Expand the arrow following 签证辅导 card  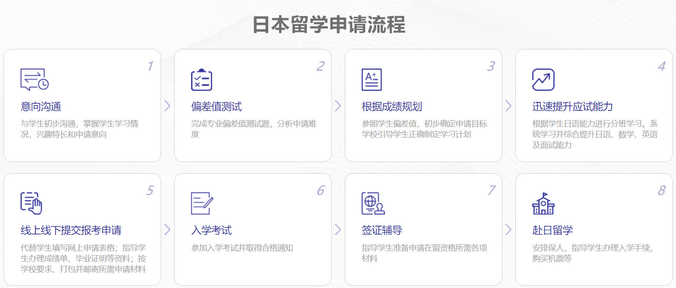pos(509,230)
